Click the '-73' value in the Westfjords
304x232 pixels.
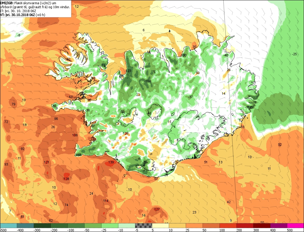click(103, 66)
